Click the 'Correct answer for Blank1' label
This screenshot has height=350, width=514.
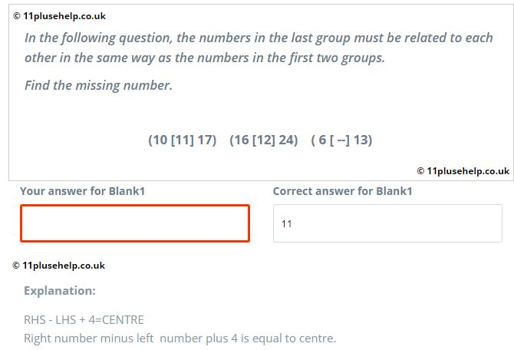click(x=343, y=191)
